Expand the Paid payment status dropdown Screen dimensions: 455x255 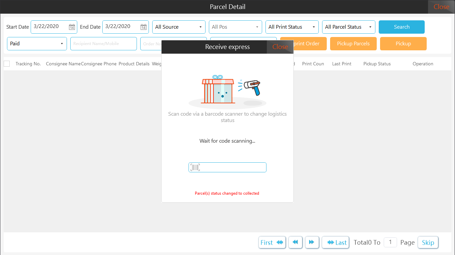(37, 44)
